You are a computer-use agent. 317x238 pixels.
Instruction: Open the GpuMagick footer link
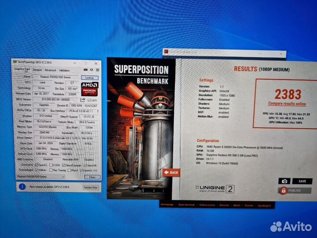coord(264,206)
